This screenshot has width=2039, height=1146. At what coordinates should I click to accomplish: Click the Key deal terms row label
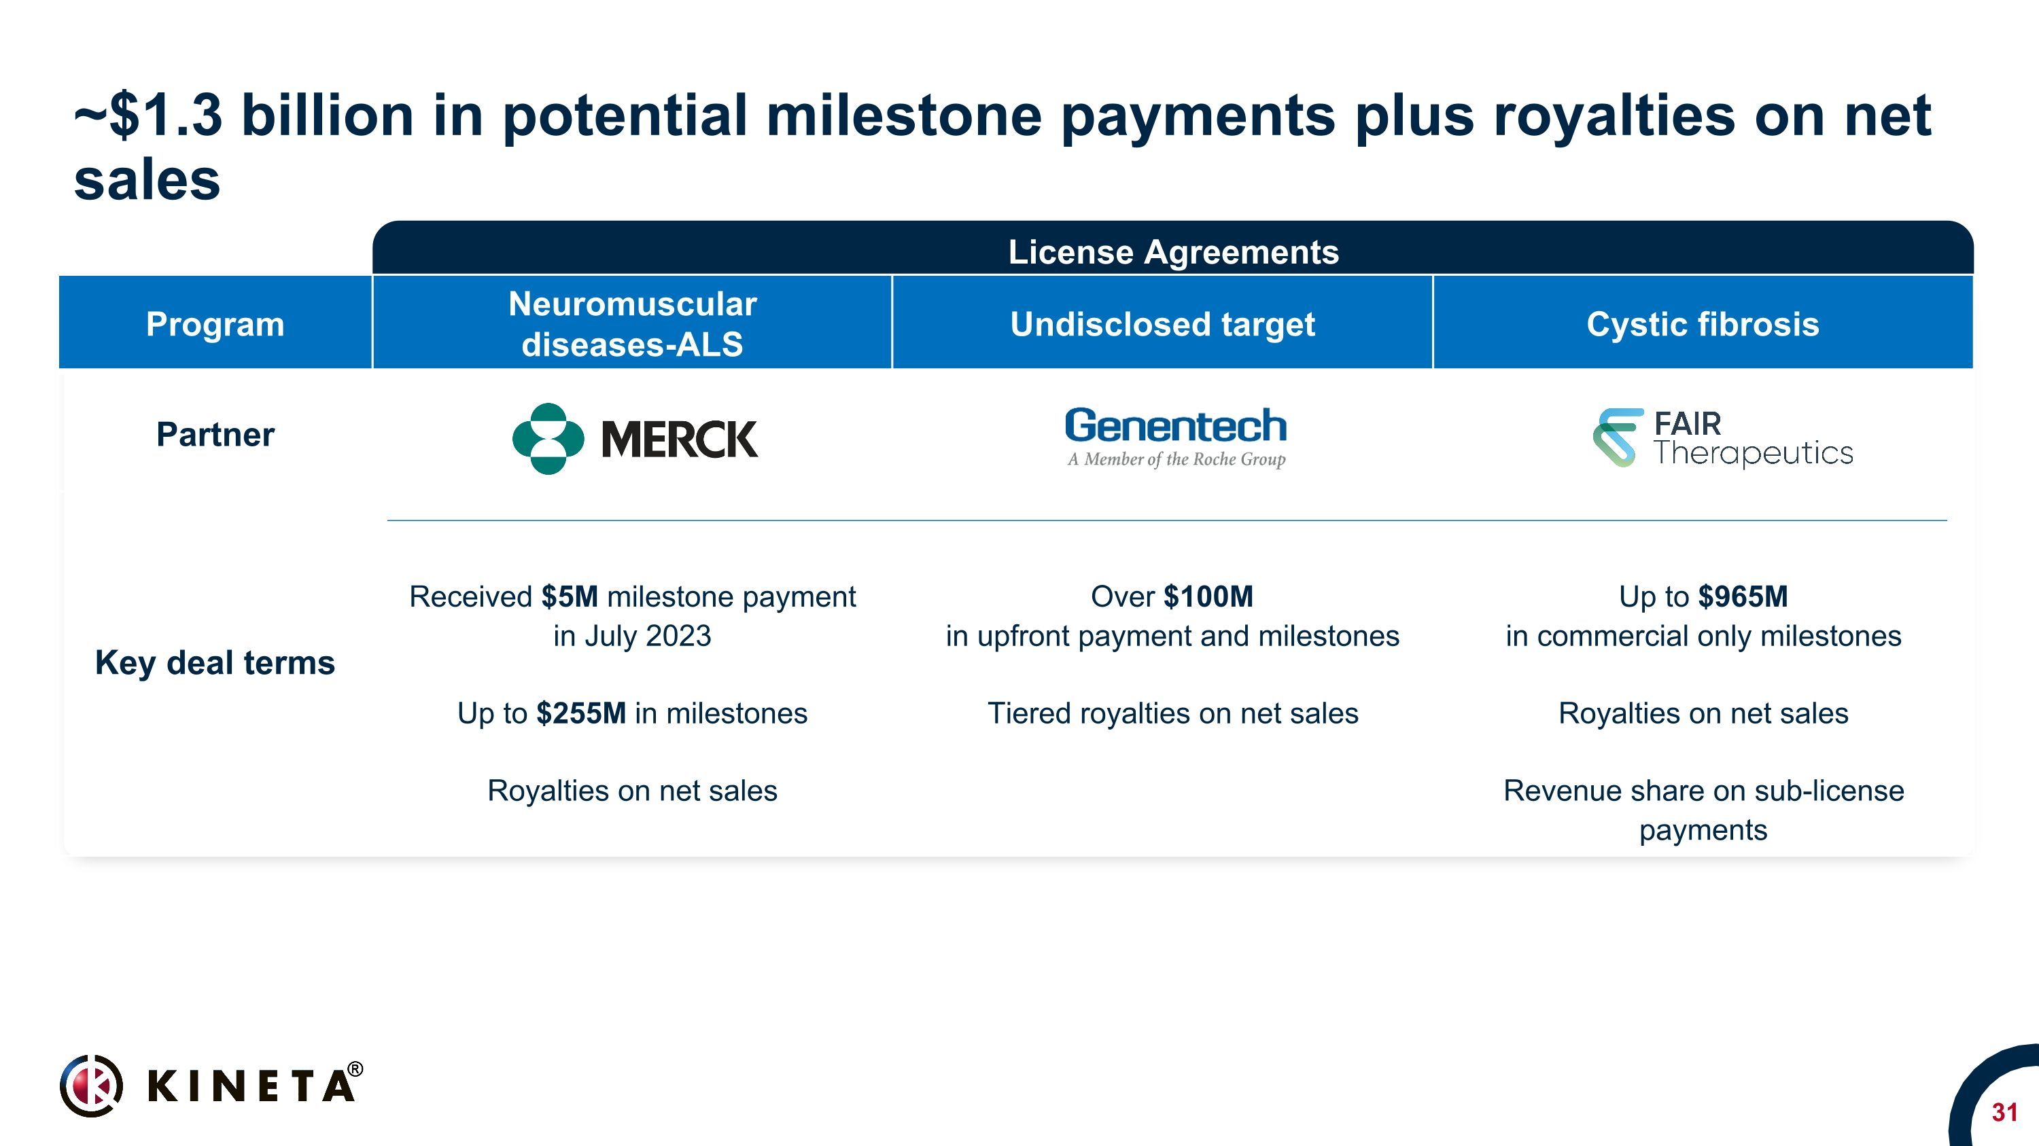215,663
